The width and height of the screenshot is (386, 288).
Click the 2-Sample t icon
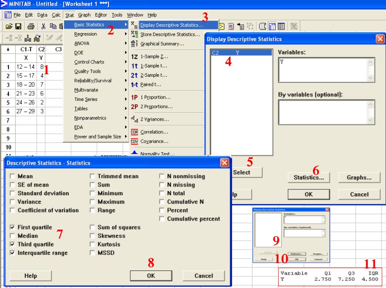[134, 75]
